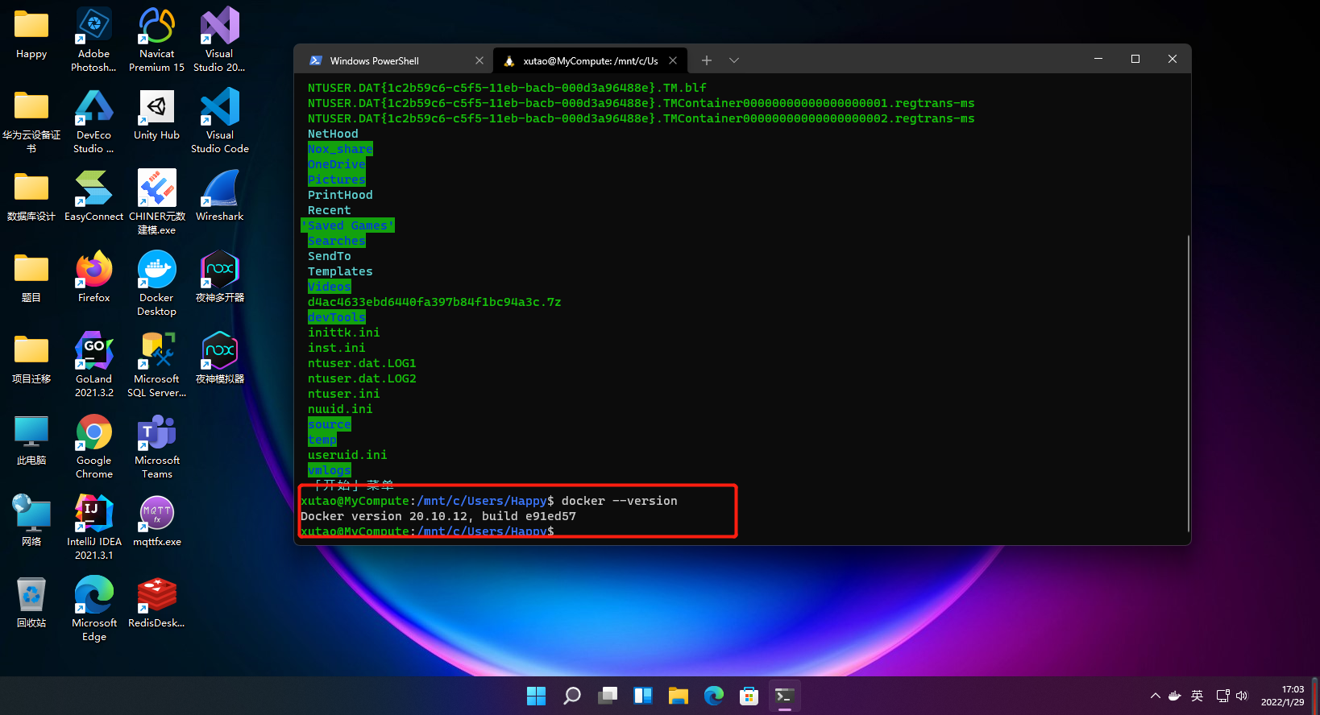This screenshot has height=715, width=1320.
Task: Minimize the Windows Terminal window
Action: pyautogui.click(x=1098, y=59)
